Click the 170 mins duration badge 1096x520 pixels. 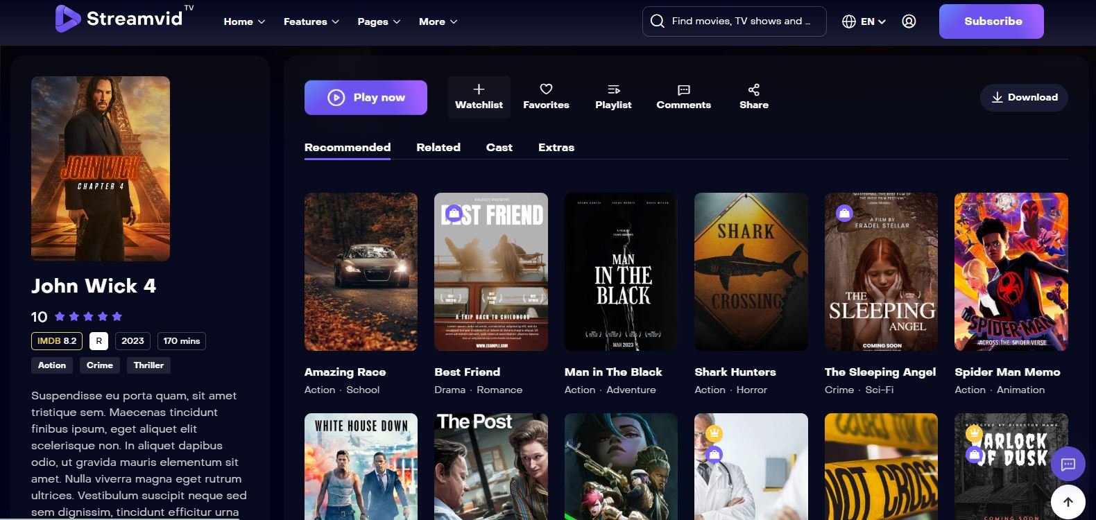tap(182, 341)
